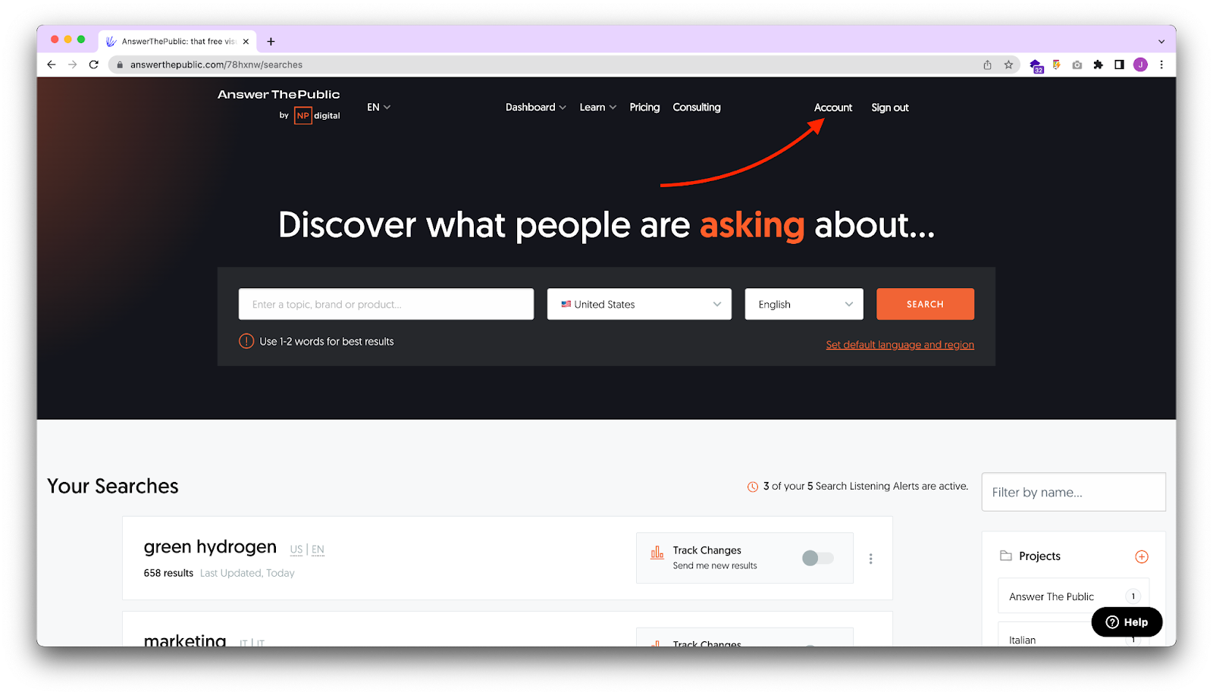Click the yellow extension icon
The image size is (1213, 695).
coord(1056,64)
